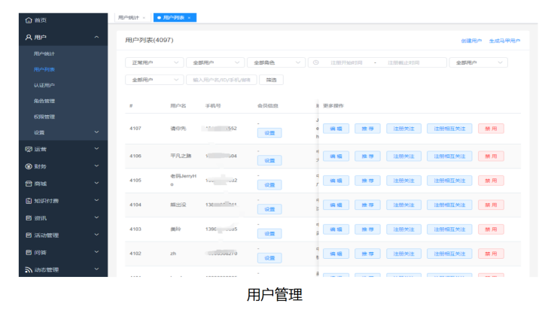This screenshot has height=313, width=557.
Task: Collapse the 用户 menu with its chevron
Action: [96, 38]
